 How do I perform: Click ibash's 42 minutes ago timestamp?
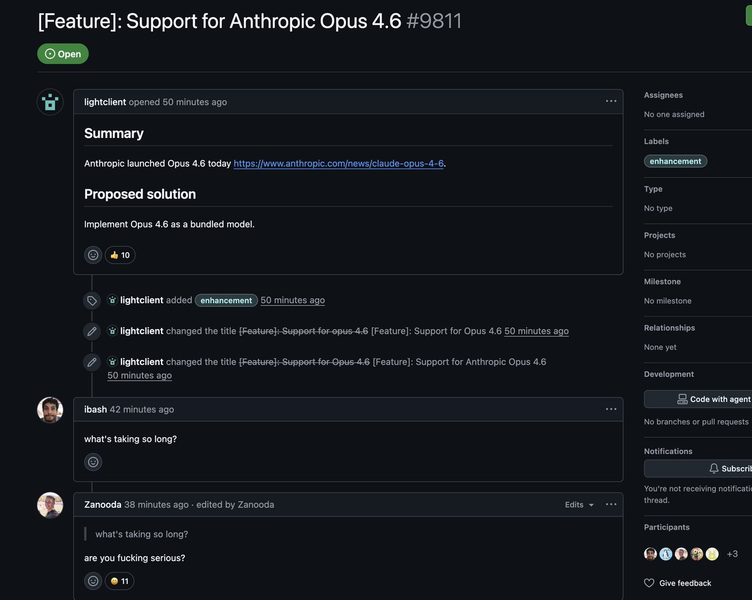pyautogui.click(x=142, y=409)
